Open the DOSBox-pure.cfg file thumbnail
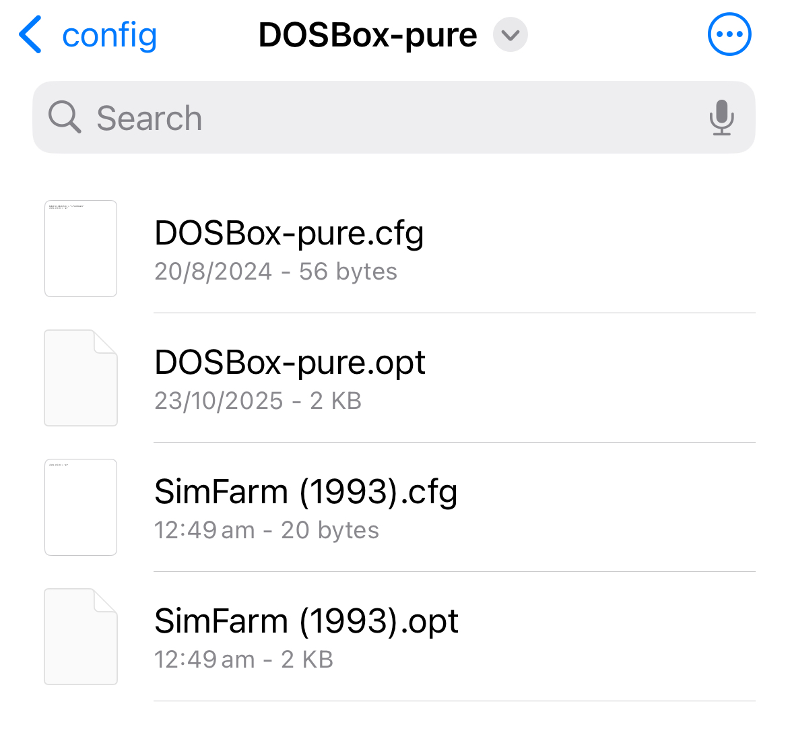 coord(81,249)
